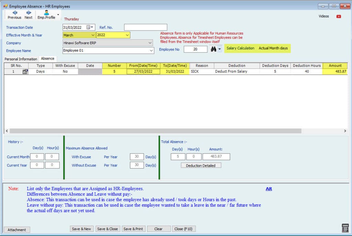Expand the year 2022 dropdown
This screenshot has height=236, width=352.
point(127,35)
